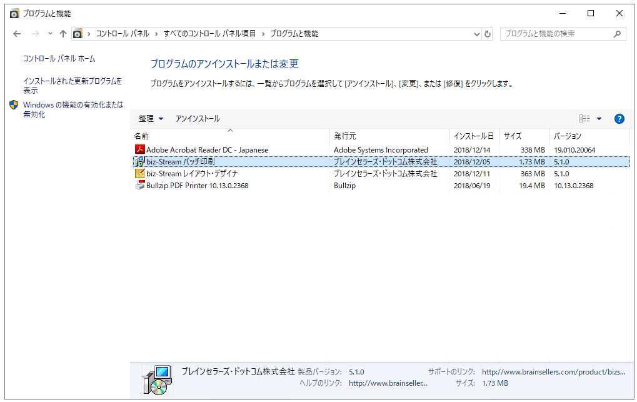Go up one level with the up arrow
This screenshot has height=402, width=637.
tap(63, 34)
